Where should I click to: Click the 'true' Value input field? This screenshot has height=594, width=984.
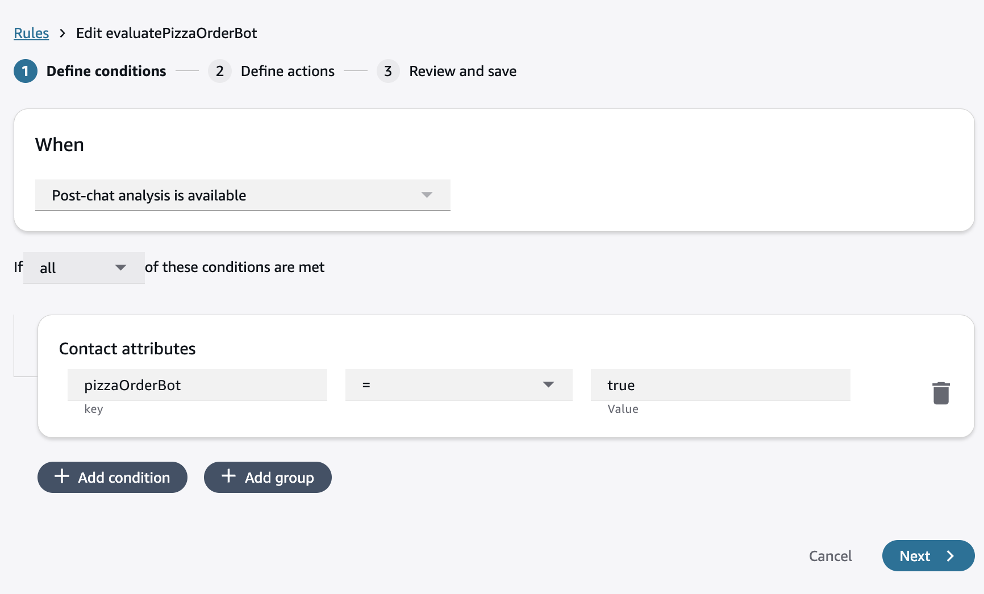pyautogui.click(x=720, y=385)
